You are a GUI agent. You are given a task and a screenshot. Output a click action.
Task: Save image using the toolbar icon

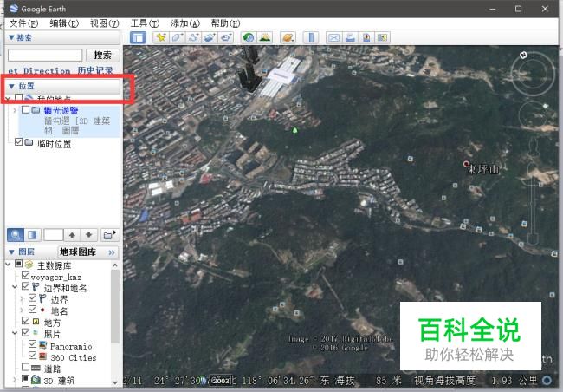366,37
